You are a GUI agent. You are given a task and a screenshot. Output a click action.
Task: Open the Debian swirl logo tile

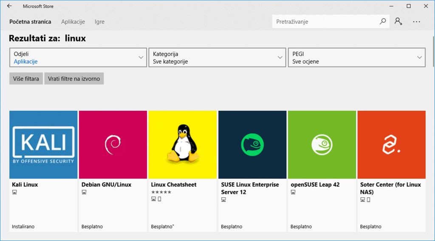pyautogui.click(x=113, y=145)
